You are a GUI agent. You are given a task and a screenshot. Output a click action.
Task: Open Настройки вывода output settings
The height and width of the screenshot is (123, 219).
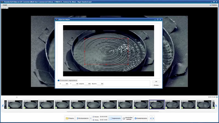click(x=127, y=118)
